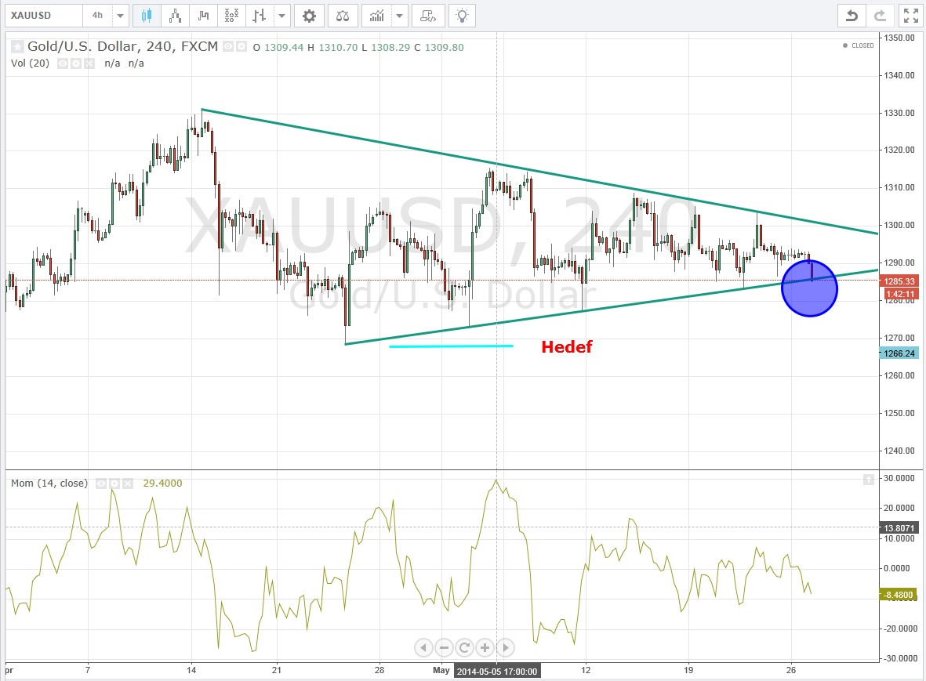
Task: Choose the Point & Figure chart style
Action: (231, 16)
